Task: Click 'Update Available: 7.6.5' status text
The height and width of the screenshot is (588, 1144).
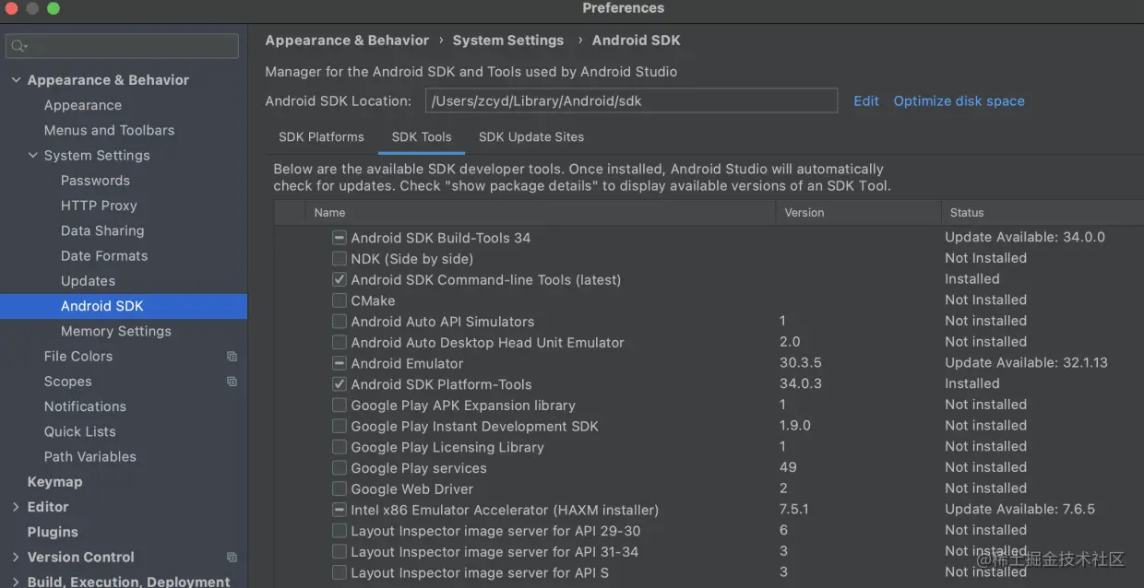Action: point(1019,510)
